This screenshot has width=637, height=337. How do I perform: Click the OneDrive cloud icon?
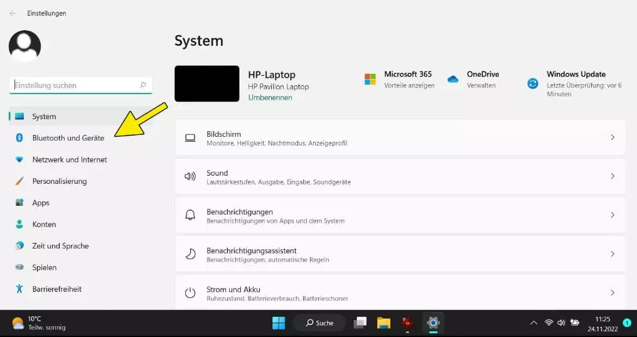click(x=452, y=80)
